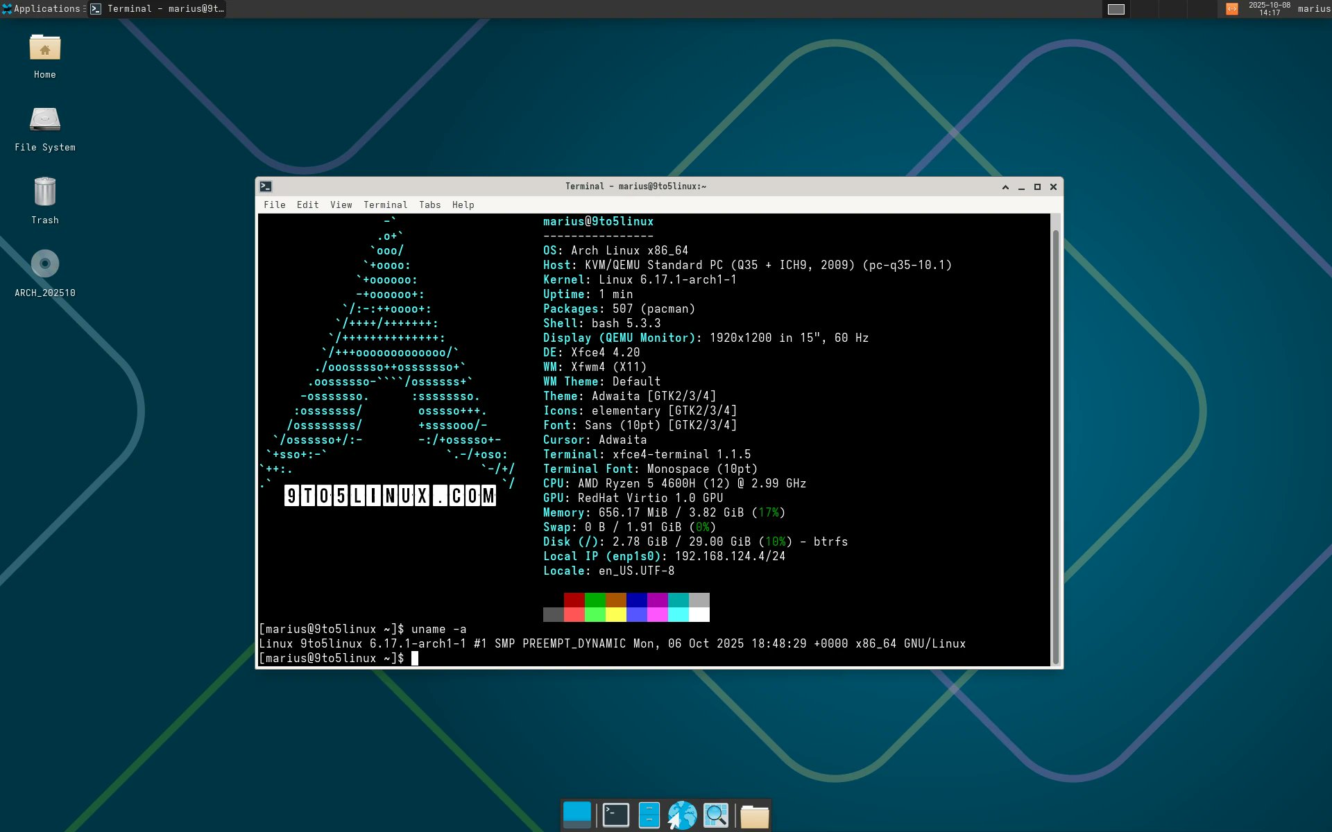Open the ARCH_202510 disc icon
Viewport: 1332px width, 832px height.
[x=45, y=264]
